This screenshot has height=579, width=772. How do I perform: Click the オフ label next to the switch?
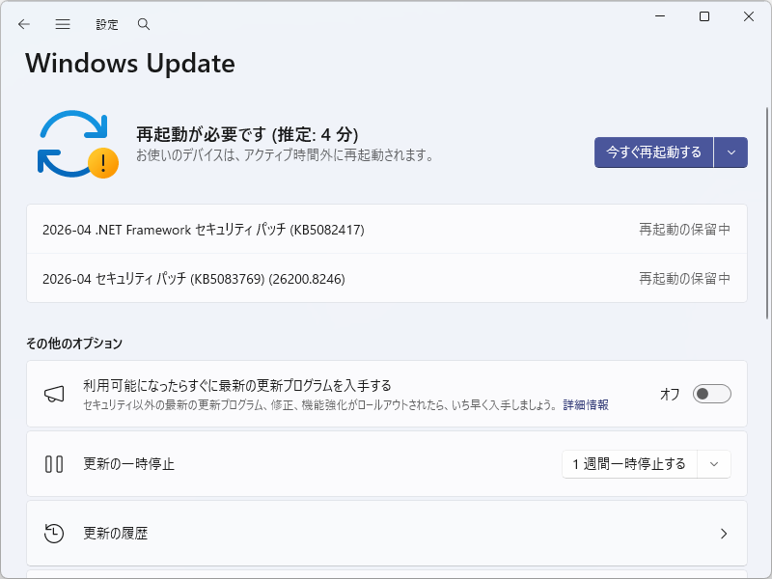click(x=671, y=394)
